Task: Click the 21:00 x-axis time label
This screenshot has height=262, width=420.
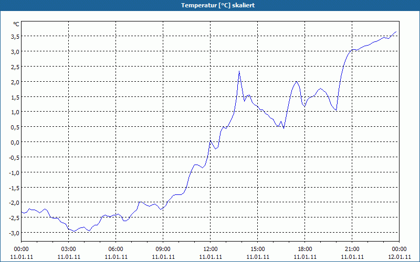Action: click(x=352, y=249)
